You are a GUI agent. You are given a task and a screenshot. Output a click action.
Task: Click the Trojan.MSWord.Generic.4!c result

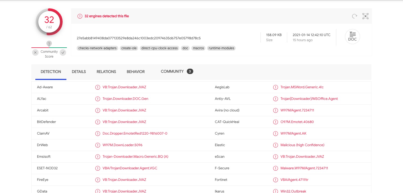tap(302, 87)
